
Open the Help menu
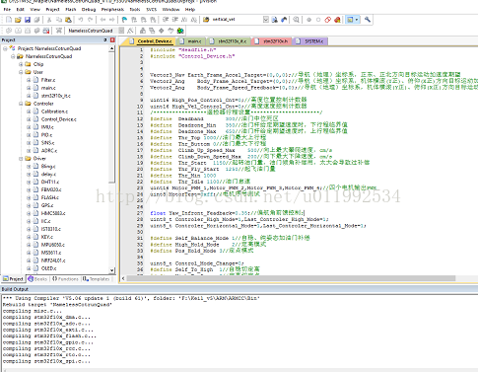[x=190, y=10]
